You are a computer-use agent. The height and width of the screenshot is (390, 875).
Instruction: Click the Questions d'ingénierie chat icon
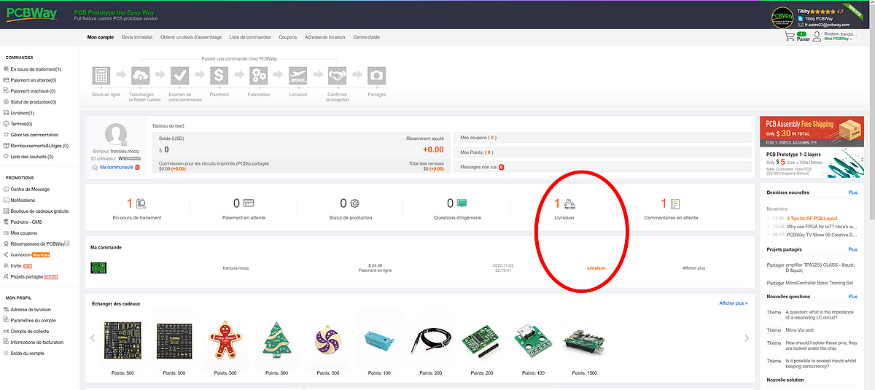pyautogui.click(x=462, y=203)
